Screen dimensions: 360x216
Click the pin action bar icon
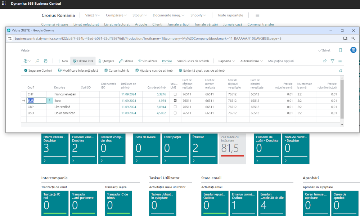click(341, 71)
